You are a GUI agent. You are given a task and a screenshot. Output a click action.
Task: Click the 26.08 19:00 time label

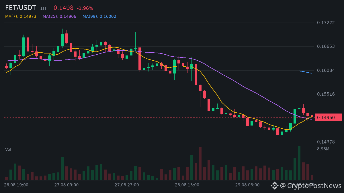coord(16,185)
